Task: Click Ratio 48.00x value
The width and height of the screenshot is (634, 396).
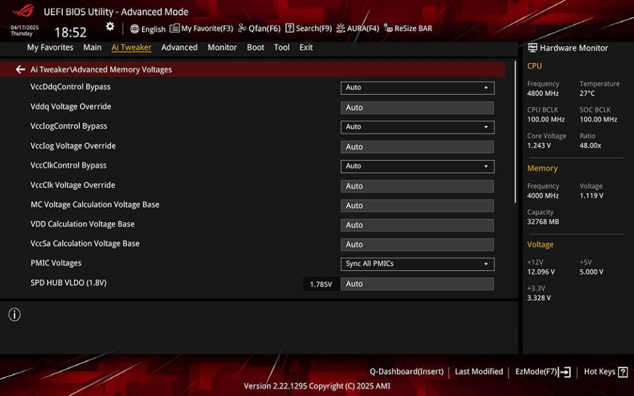Action: (590, 145)
